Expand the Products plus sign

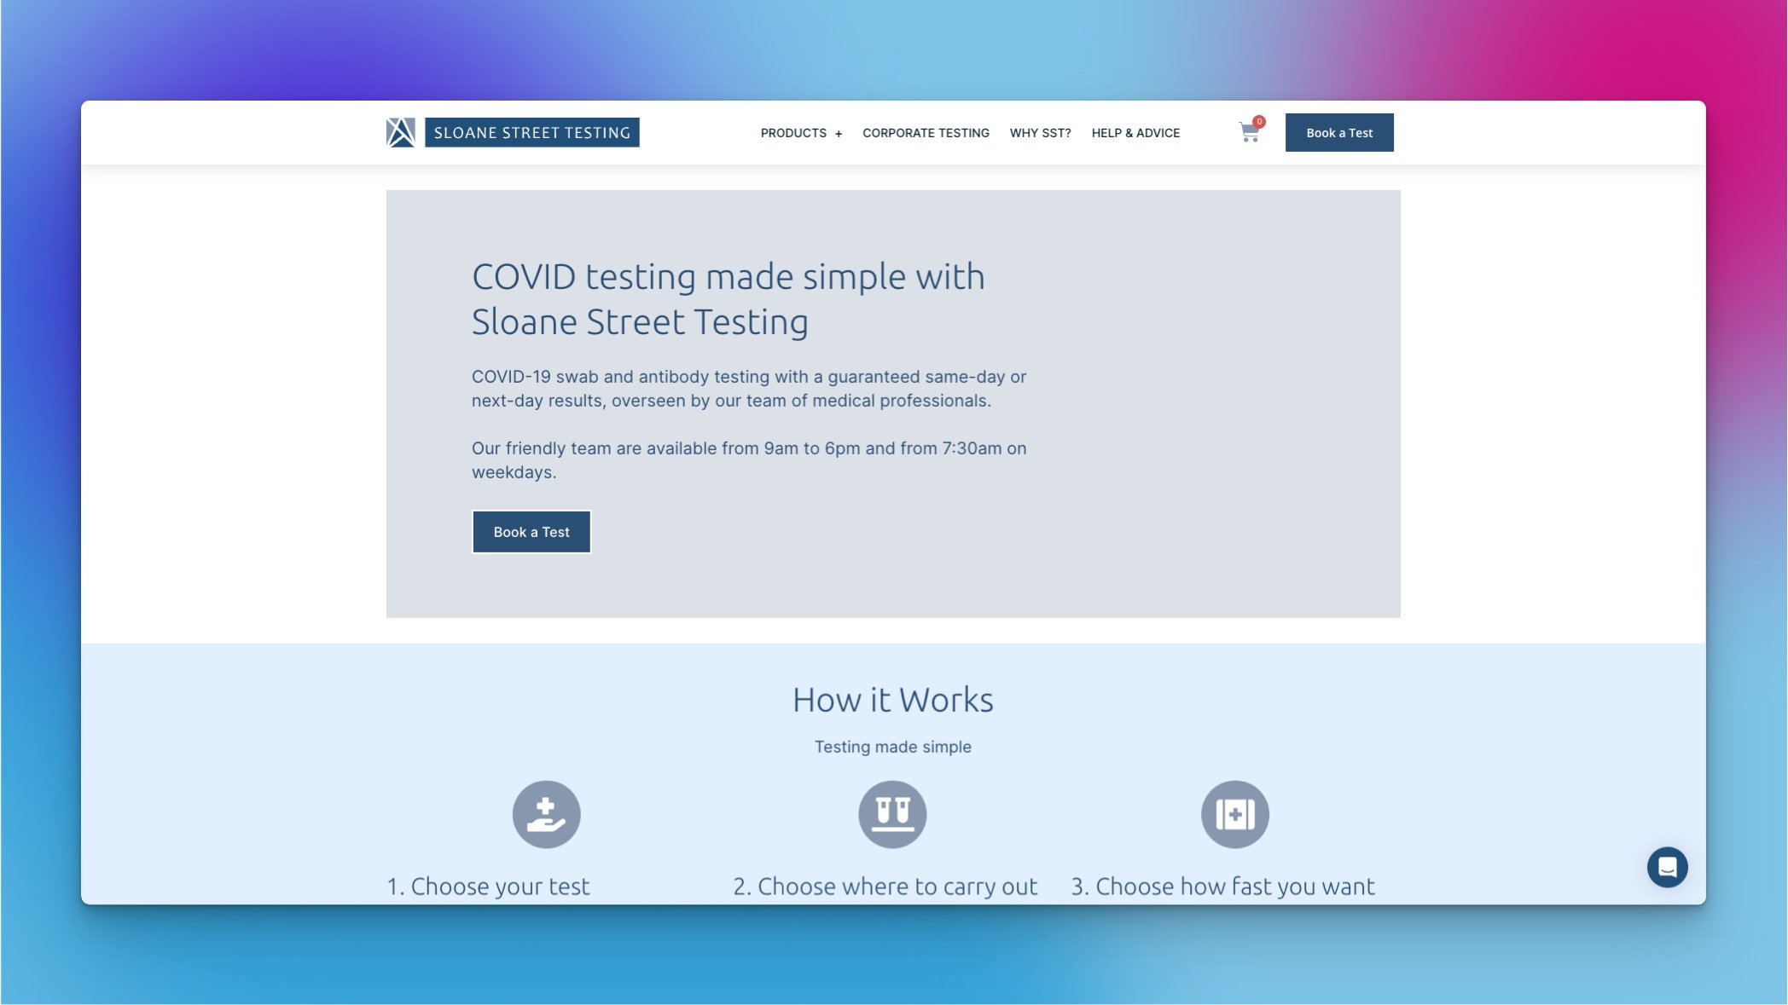pyautogui.click(x=839, y=134)
